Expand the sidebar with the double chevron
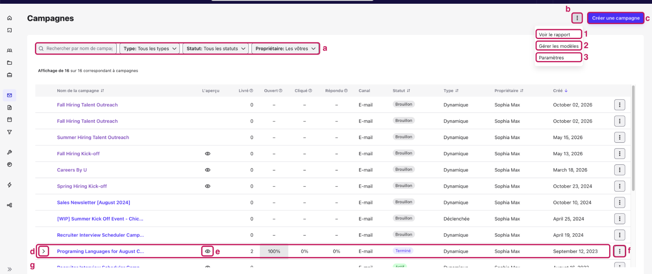This screenshot has height=274, width=652. click(10, 269)
